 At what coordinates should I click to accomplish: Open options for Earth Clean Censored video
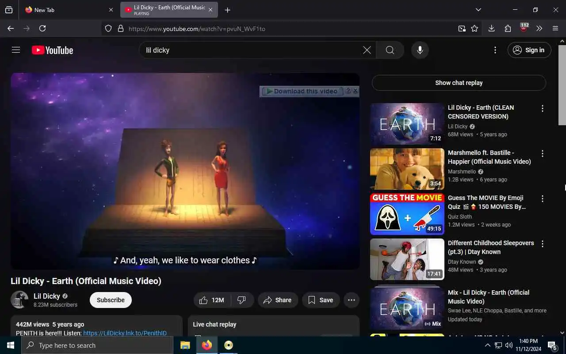coord(542,108)
